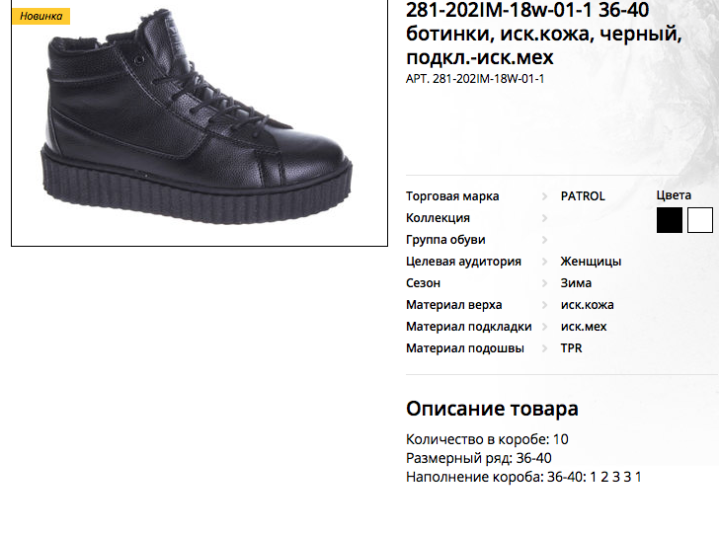Click the yellow Новинка badge
Screen dimensions: 719x534
(x=40, y=17)
